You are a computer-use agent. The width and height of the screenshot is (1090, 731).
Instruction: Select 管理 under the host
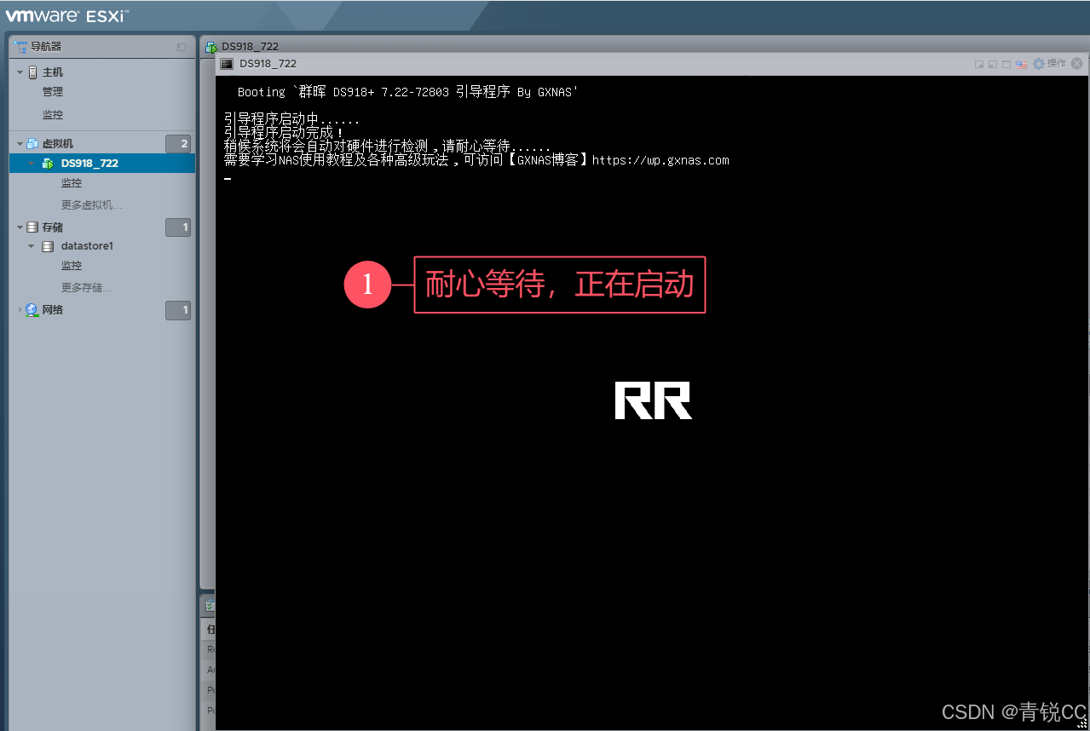point(53,92)
